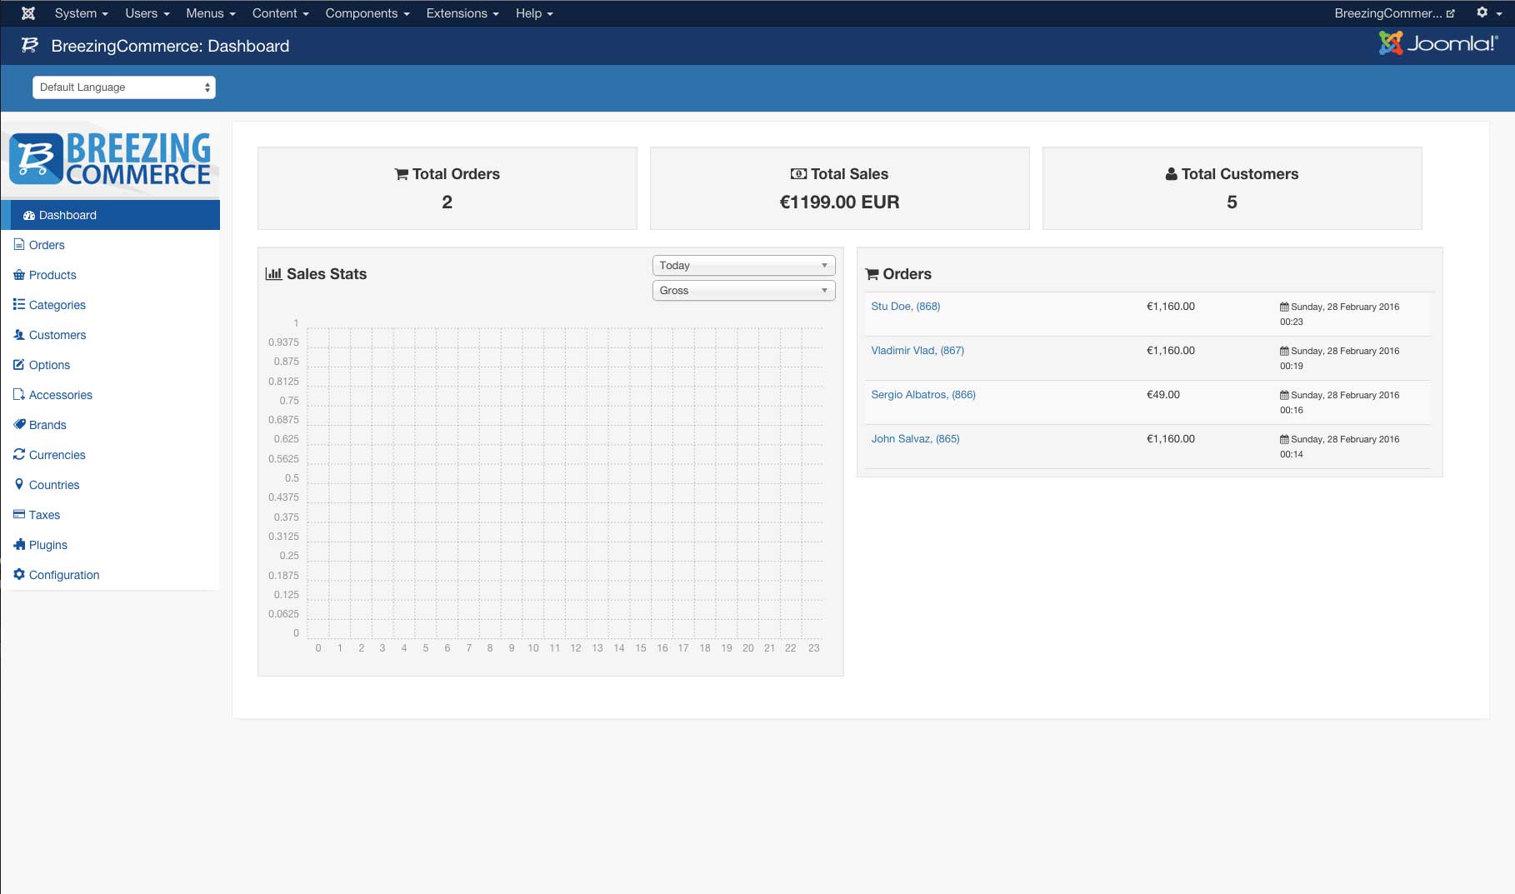Go to Taxes in the sidebar

tap(44, 515)
